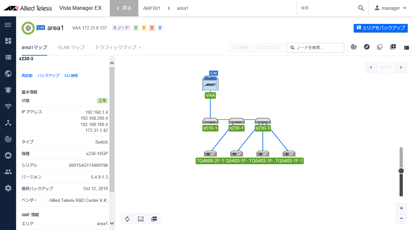This screenshot has width=413, height=230.
Task: Click the search magnifier icon in header
Action: point(361,8)
